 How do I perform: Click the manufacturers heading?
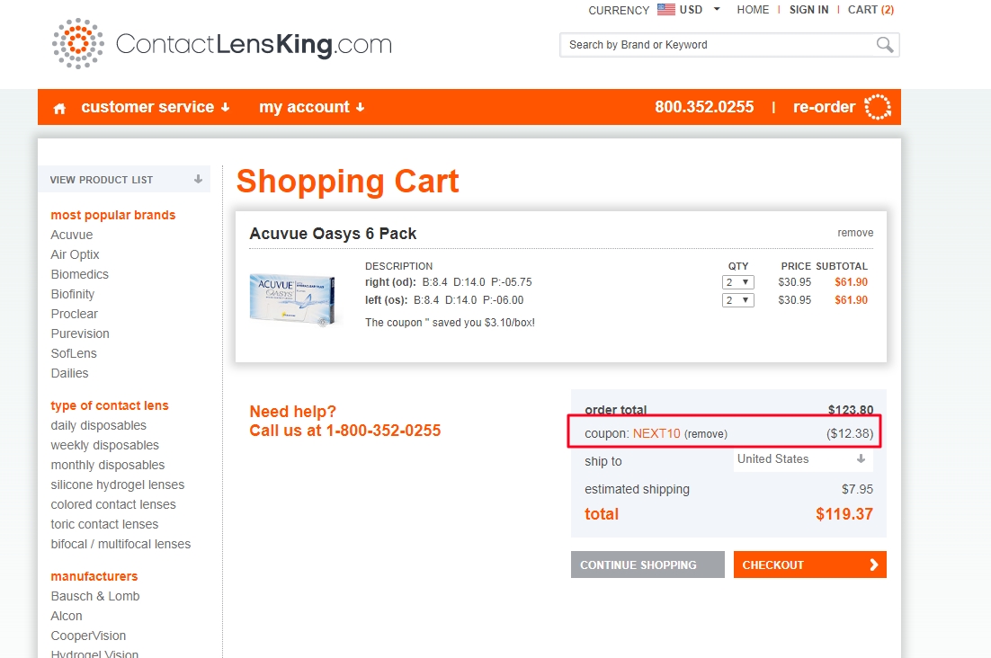coord(94,576)
